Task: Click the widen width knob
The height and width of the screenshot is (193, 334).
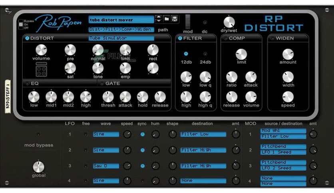Action: pyautogui.click(x=288, y=77)
